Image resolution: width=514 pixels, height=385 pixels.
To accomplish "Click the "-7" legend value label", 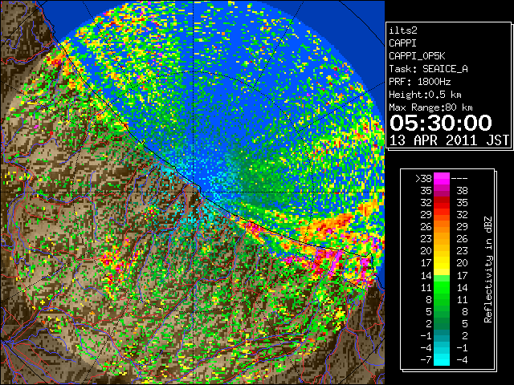I will tap(426, 360).
